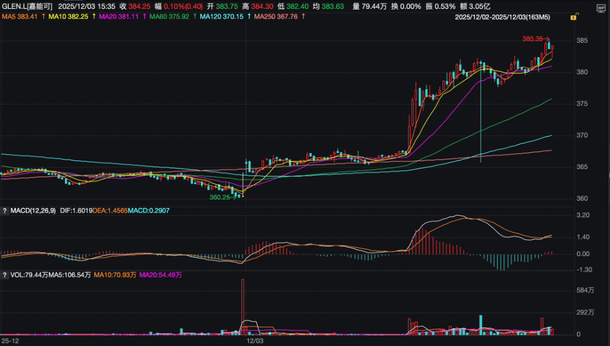Click the green MA60 indicator label
Image resolution: width=610 pixels, height=346 pixels.
pos(170,17)
